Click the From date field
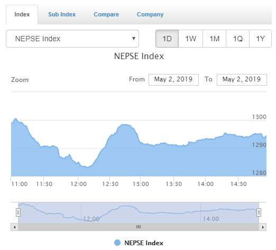 pyautogui.click(x=173, y=80)
